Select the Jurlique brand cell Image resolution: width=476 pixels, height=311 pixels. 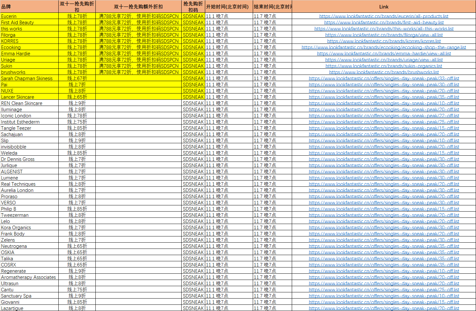point(30,165)
